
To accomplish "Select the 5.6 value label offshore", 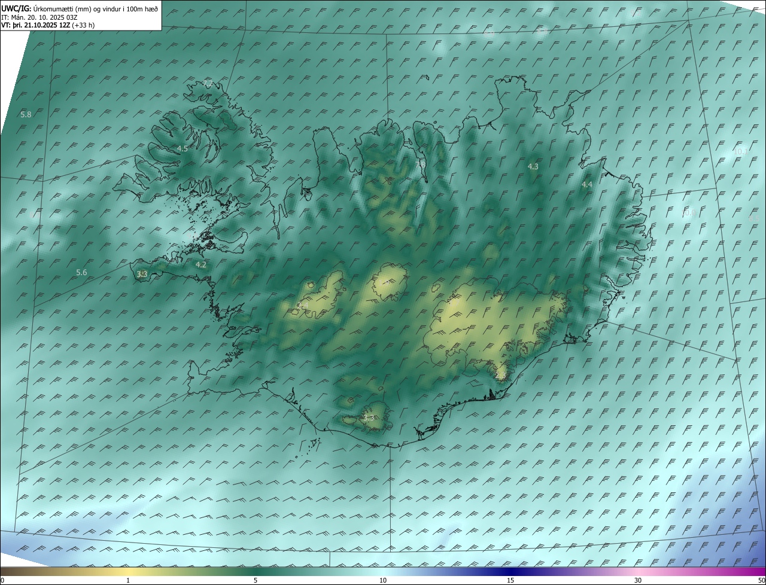I will pos(81,273).
